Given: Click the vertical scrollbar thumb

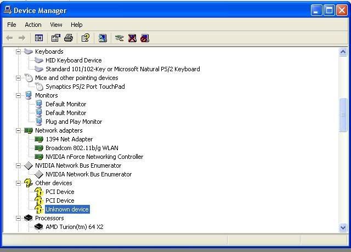Looking at the screenshot, I should coord(343,114).
